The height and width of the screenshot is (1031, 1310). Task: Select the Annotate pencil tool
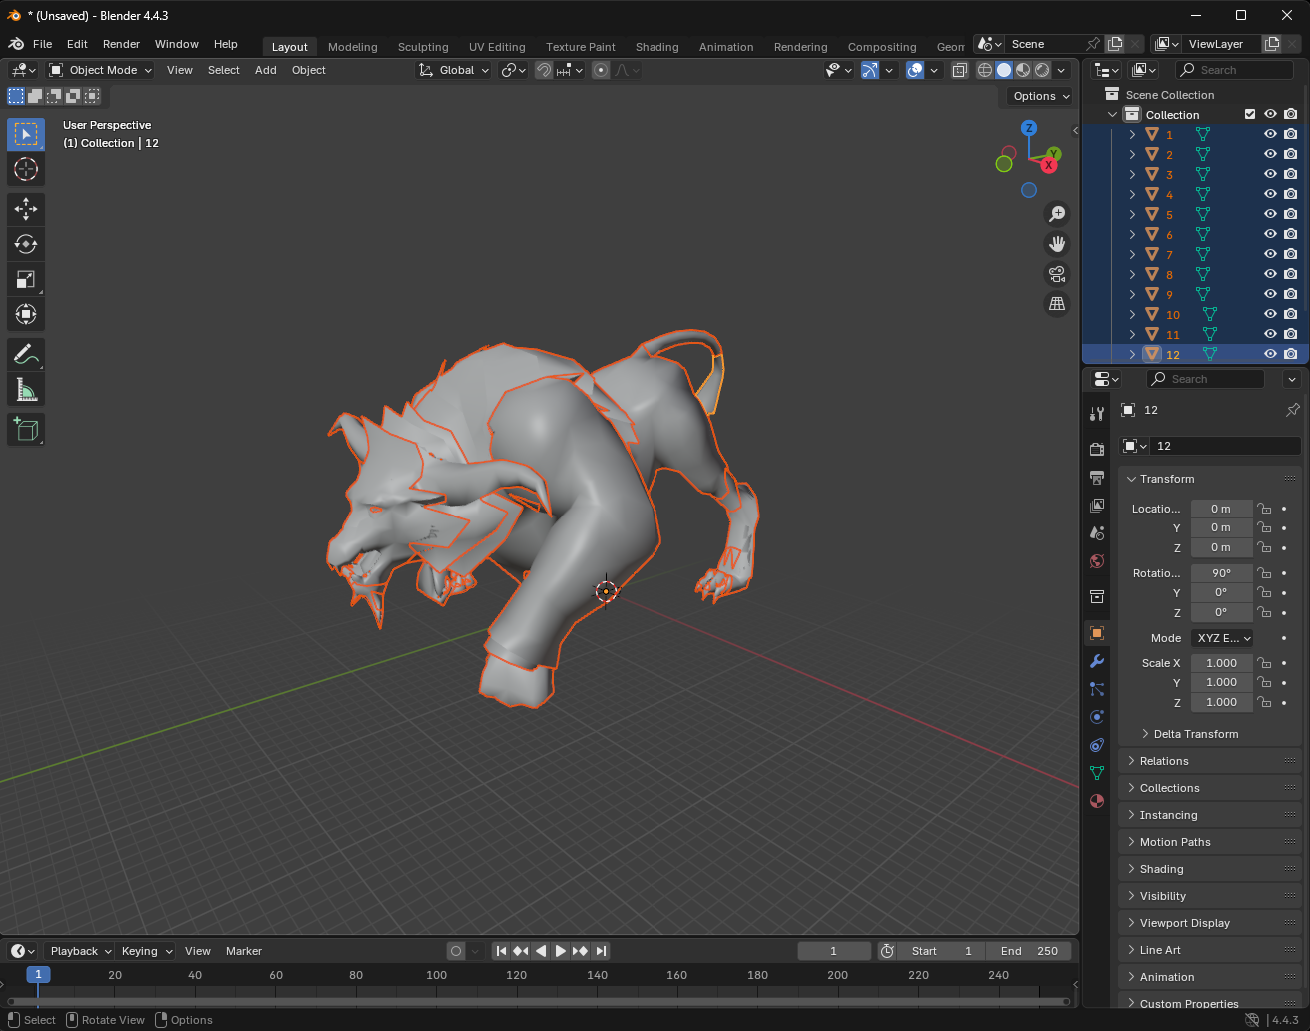point(26,354)
